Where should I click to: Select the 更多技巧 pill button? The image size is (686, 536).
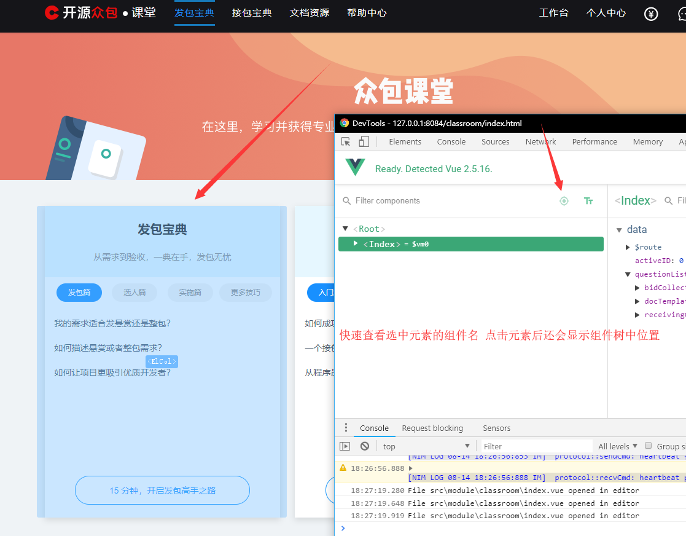coord(246,292)
